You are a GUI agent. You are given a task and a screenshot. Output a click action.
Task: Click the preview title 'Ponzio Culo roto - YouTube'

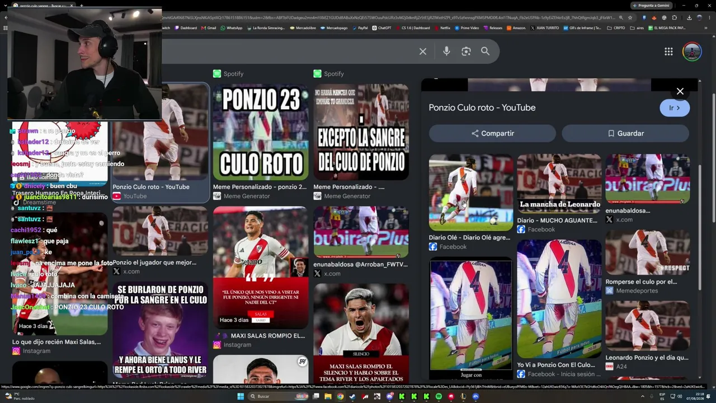click(482, 107)
